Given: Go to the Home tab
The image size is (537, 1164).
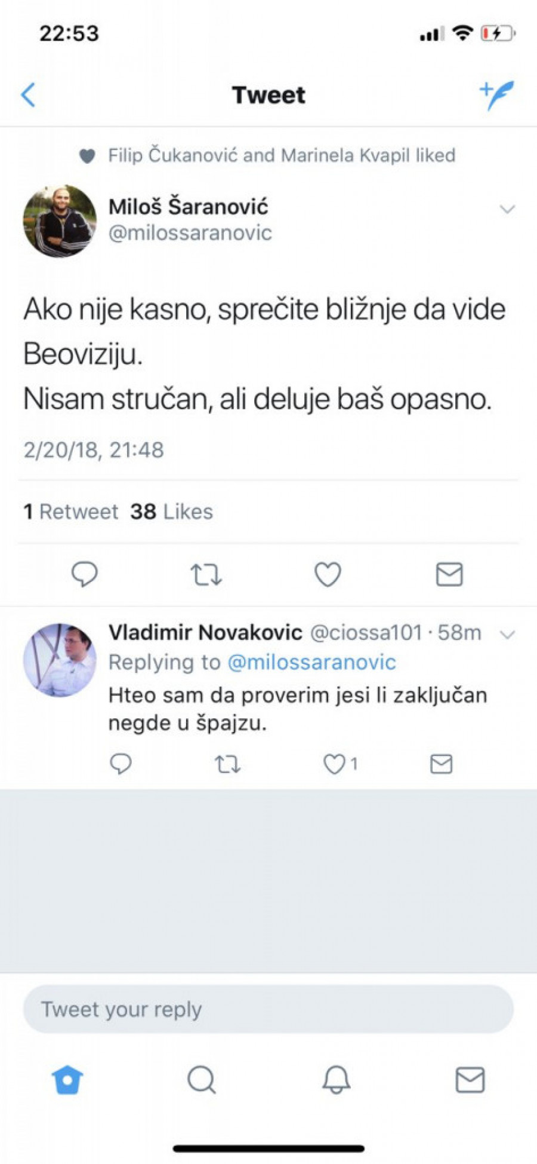Looking at the screenshot, I should tap(67, 1080).
